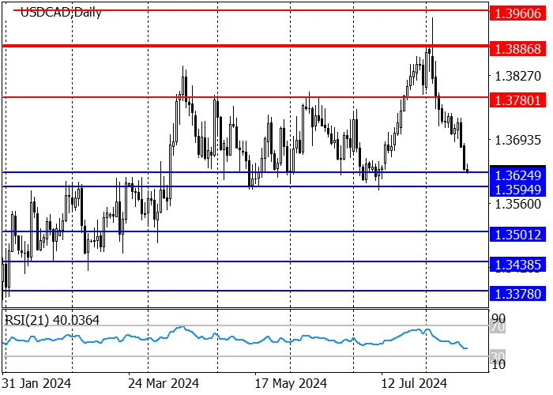Click the 31 Jan 2024 date label
This screenshot has height=395, width=553.
coord(36,383)
